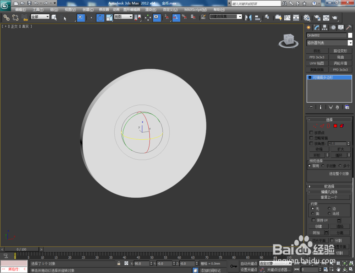Click the 收缩 (Shrink) selection button
Viewport: 355px width, 273px height.
(x=319, y=149)
